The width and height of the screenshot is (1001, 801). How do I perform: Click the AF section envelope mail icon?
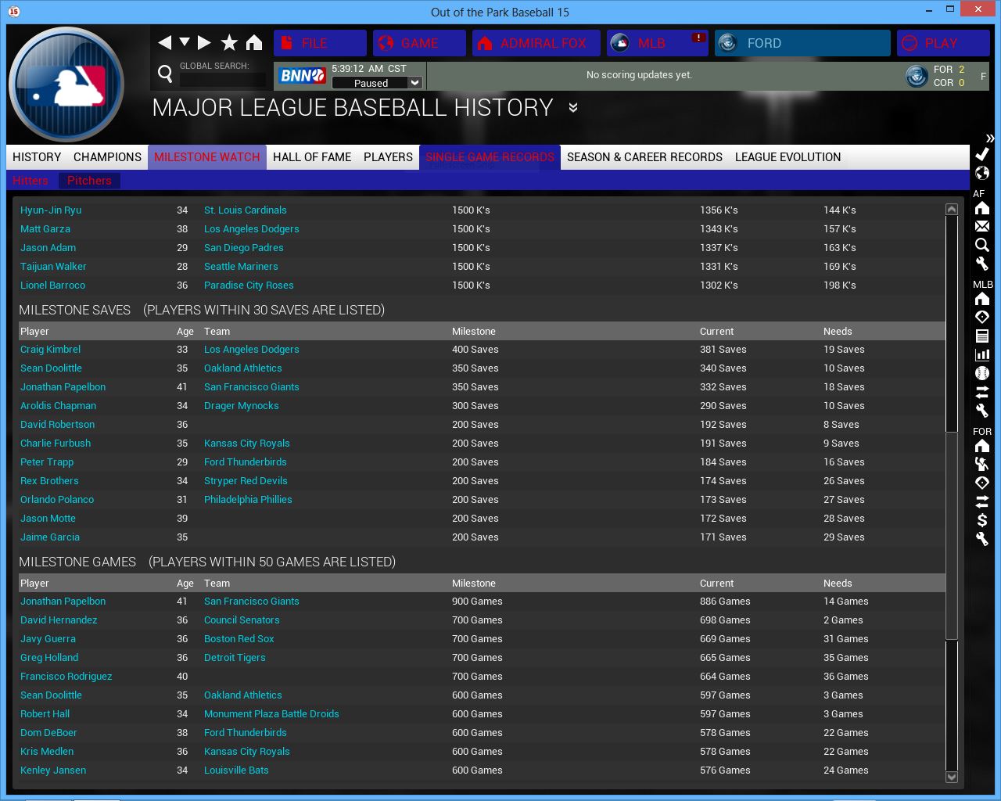[x=982, y=226]
